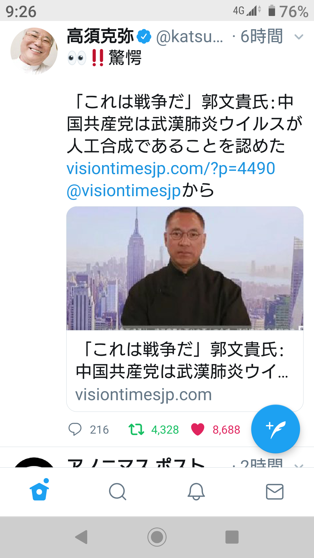314x558 pixels.
Task: Open the @visiontimesjp mention
Action: click(124, 190)
